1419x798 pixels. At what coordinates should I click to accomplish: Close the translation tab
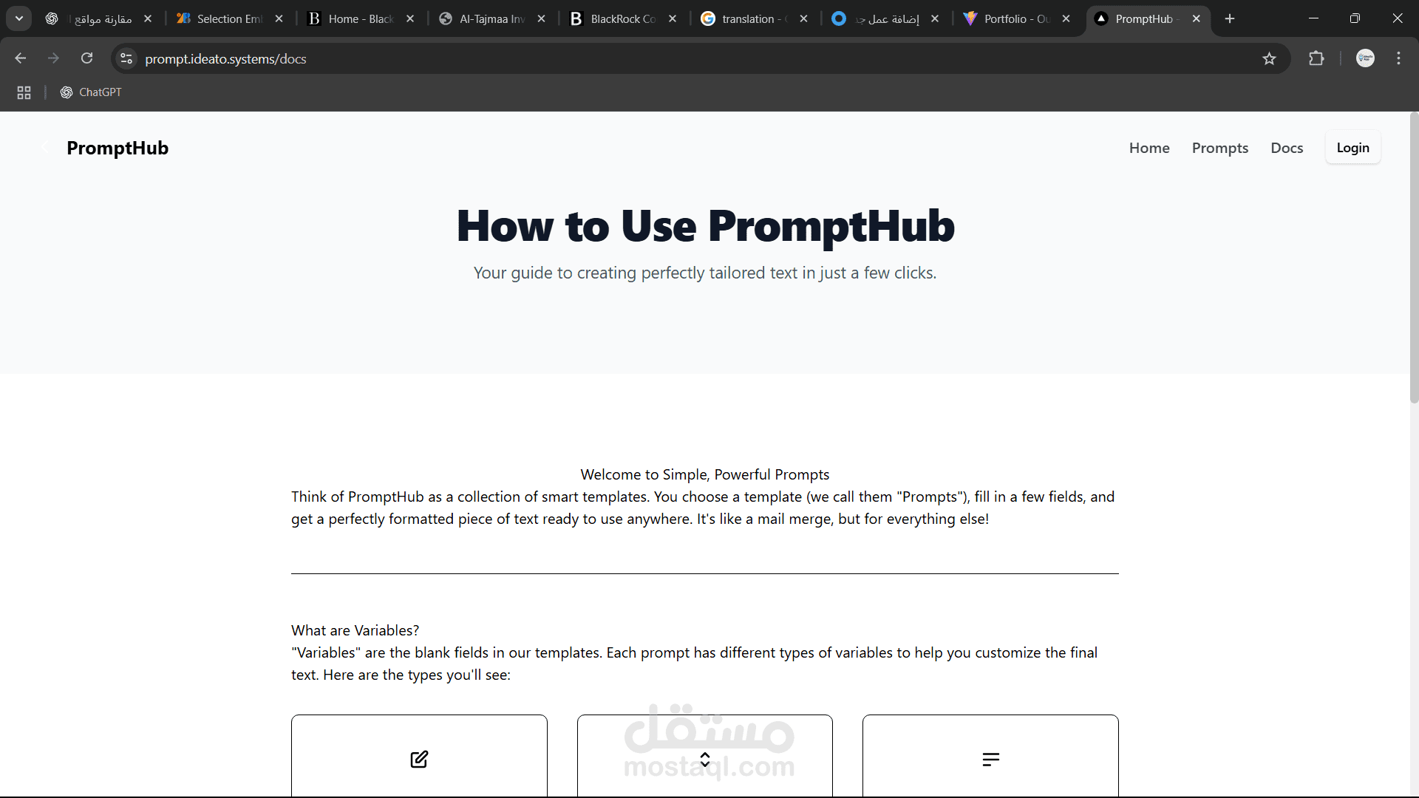(803, 18)
